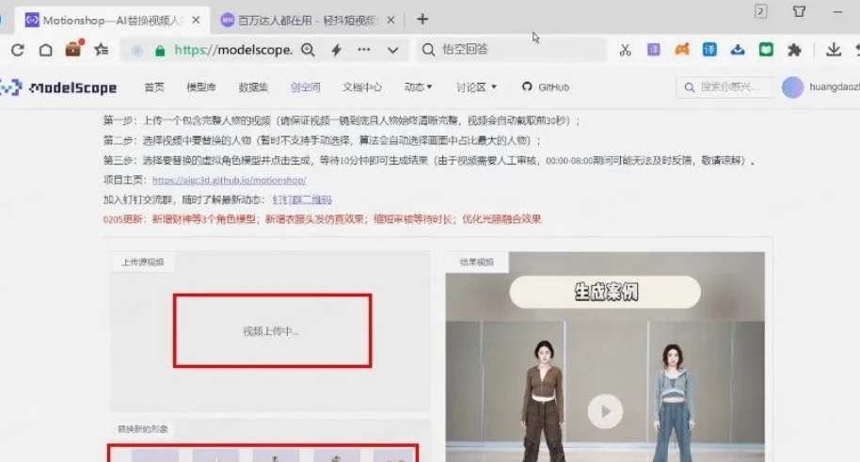Click the favorites star icon
860x462 pixels.
click(x=102, y=50)
